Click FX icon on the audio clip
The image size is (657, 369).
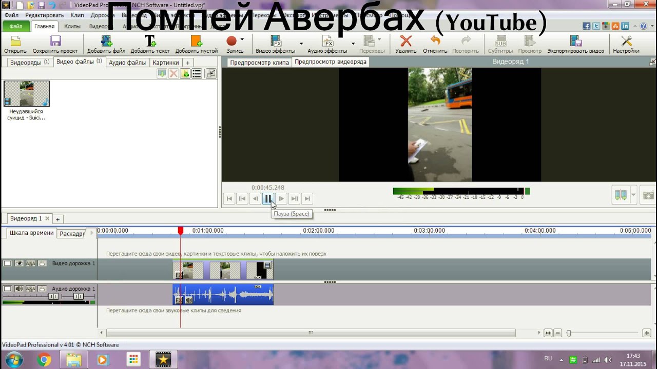[x=179, y=300]
